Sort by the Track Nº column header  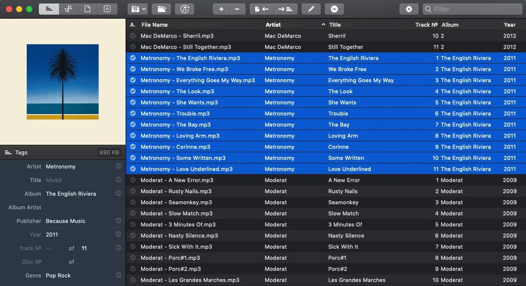coord(426,25)
